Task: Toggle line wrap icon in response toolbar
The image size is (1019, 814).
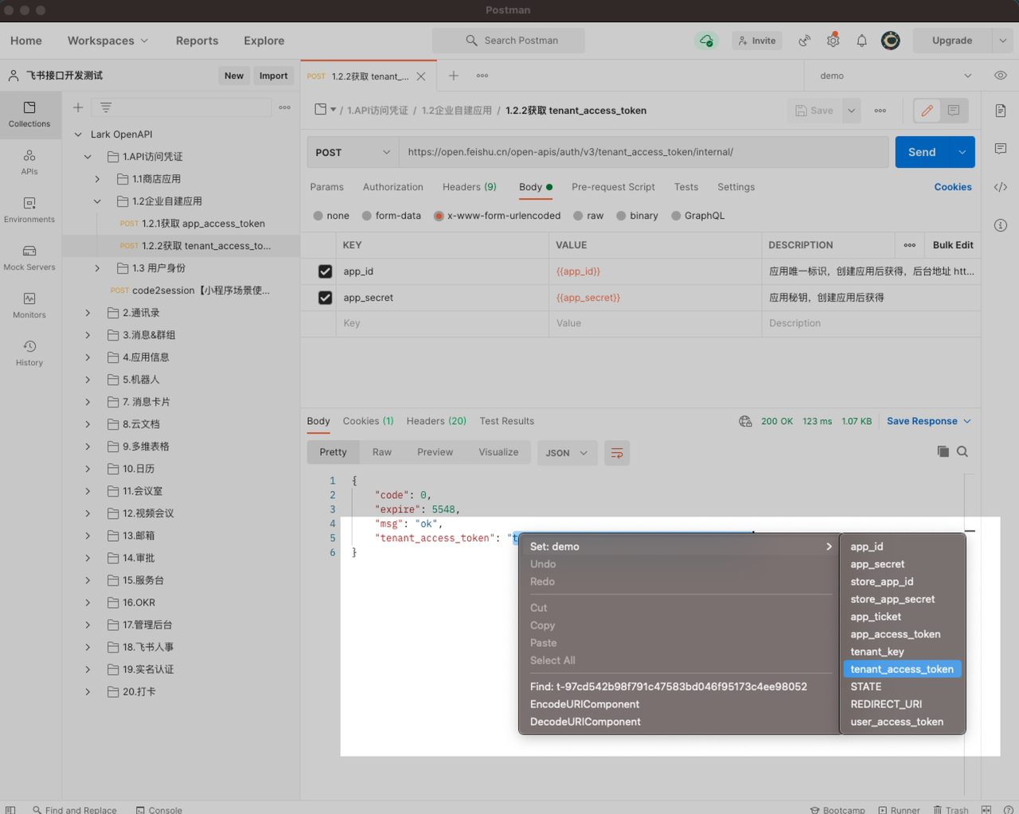Action: click(616, 453)
